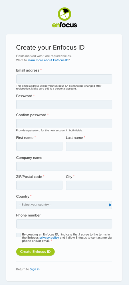Select the Confirm password field

(x=64, y=124)
